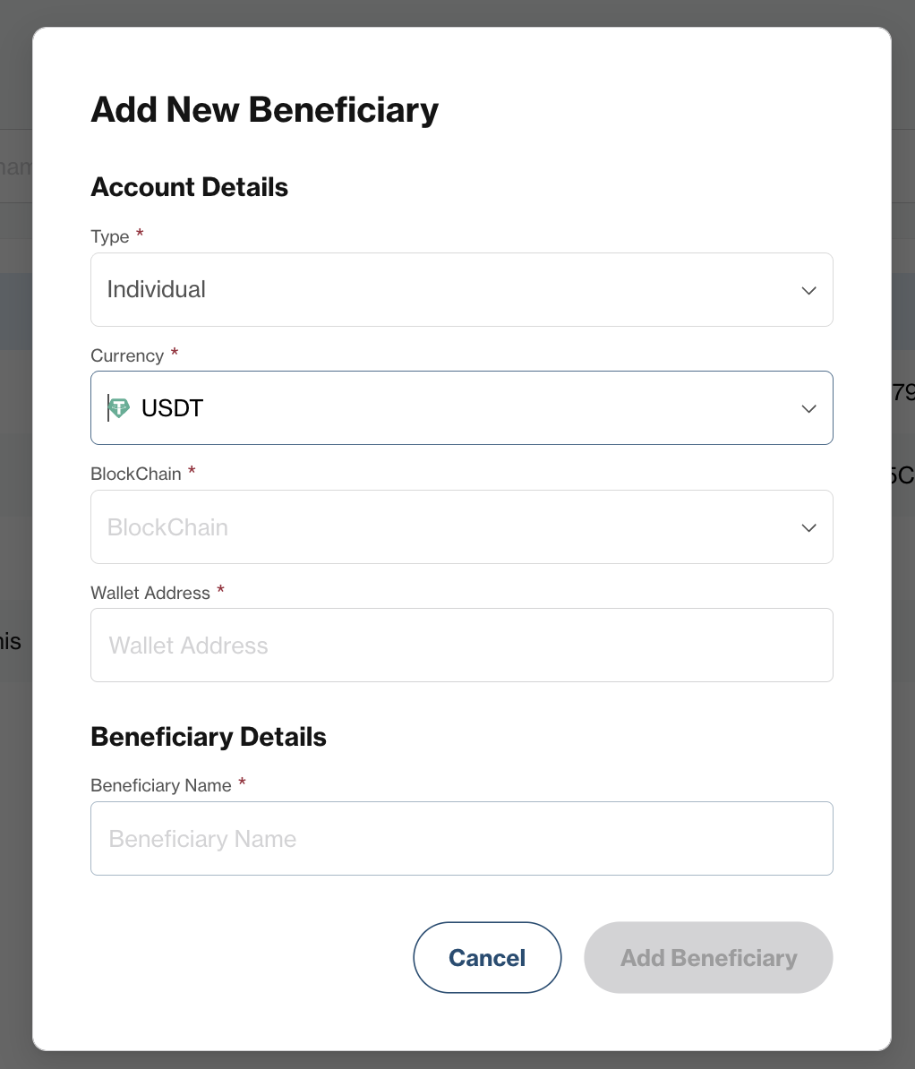This screenshot has height=1069, width=915.
Task: Click the Tether USDT currency icon
Action: click(119, 407)
